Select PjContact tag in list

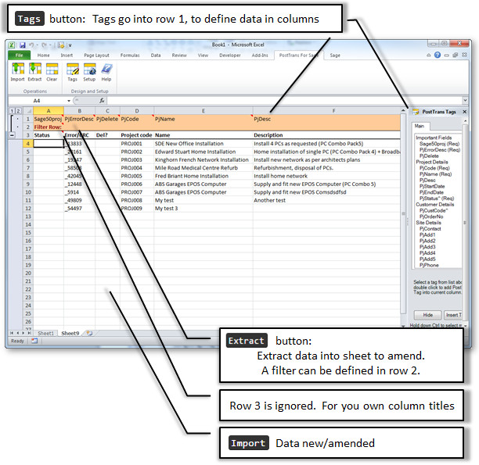coord(430,229)
